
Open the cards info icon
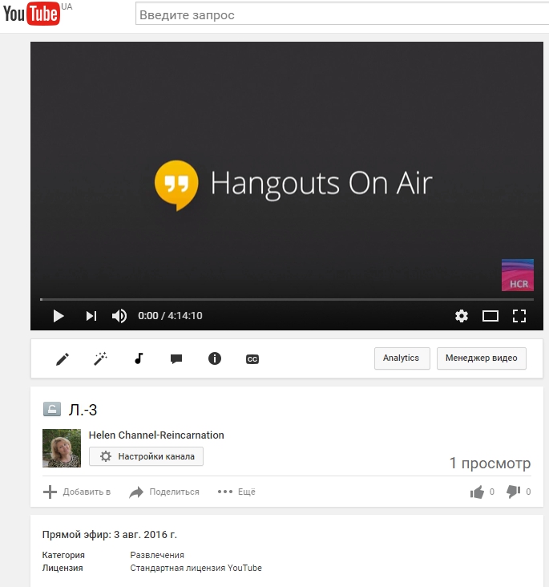[214, 359]
